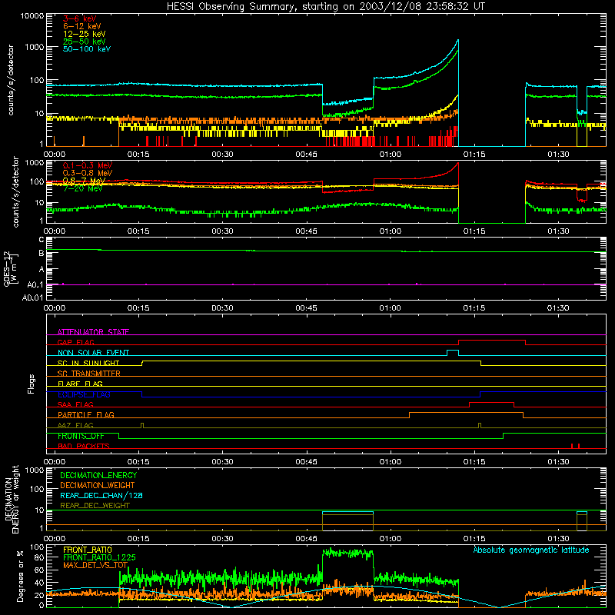Click 00:45 time label under the GOES panel
Viewport: 615px width, 615px height.
[306, 308]
